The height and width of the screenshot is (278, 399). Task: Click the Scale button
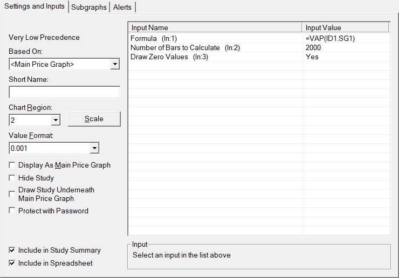(94, 119)
